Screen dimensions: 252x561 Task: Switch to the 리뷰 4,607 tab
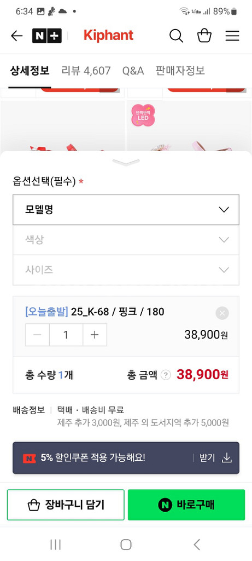[86, 71]
